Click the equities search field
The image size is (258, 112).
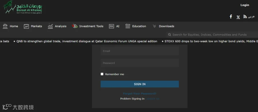point(212,35)
